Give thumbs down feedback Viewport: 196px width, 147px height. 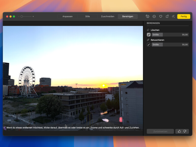point(185,131)
